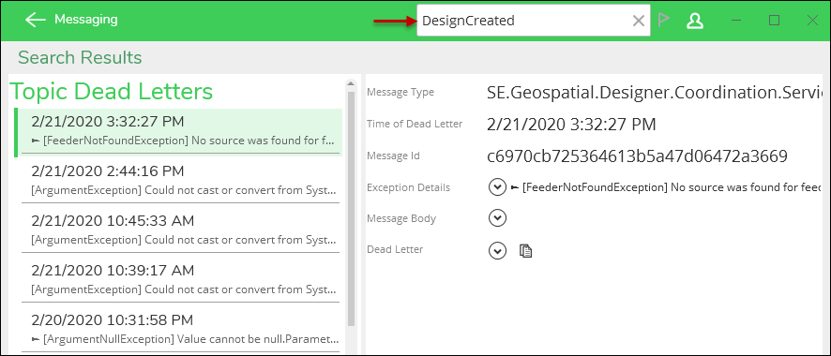This screenshot has height=356, width=831.
Task: Expand the Exception Details section
Action: tap(497, 187)
